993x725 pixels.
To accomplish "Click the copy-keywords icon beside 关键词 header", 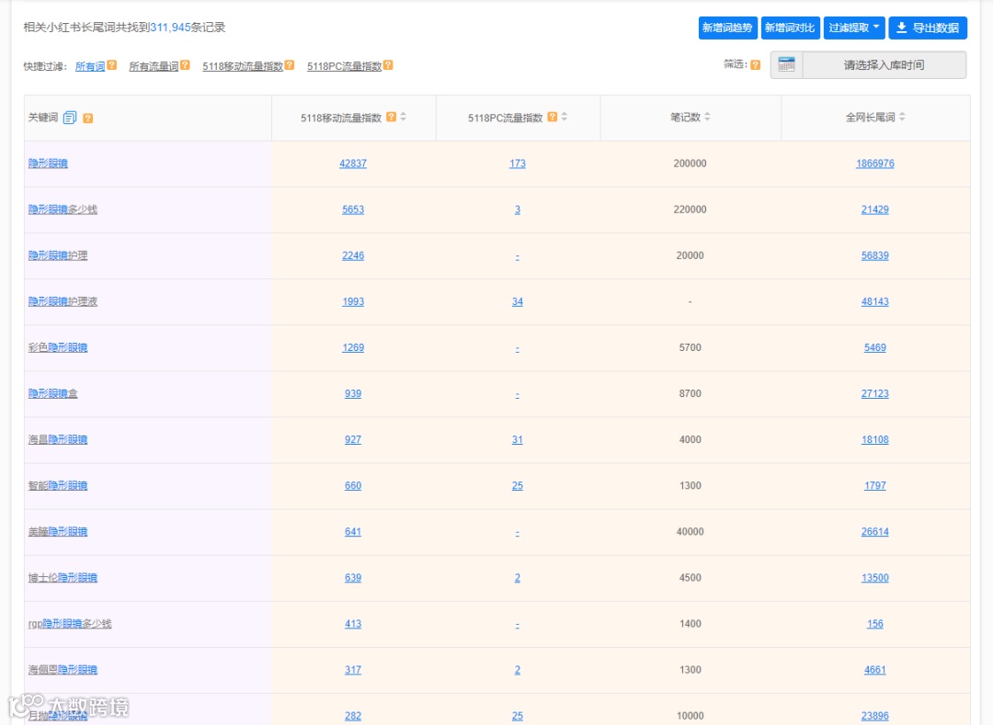I will pyautogui.click(x=70, y=118).
